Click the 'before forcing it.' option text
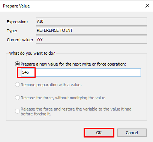The height and width of the screenshot is (142, 153). 36,114
